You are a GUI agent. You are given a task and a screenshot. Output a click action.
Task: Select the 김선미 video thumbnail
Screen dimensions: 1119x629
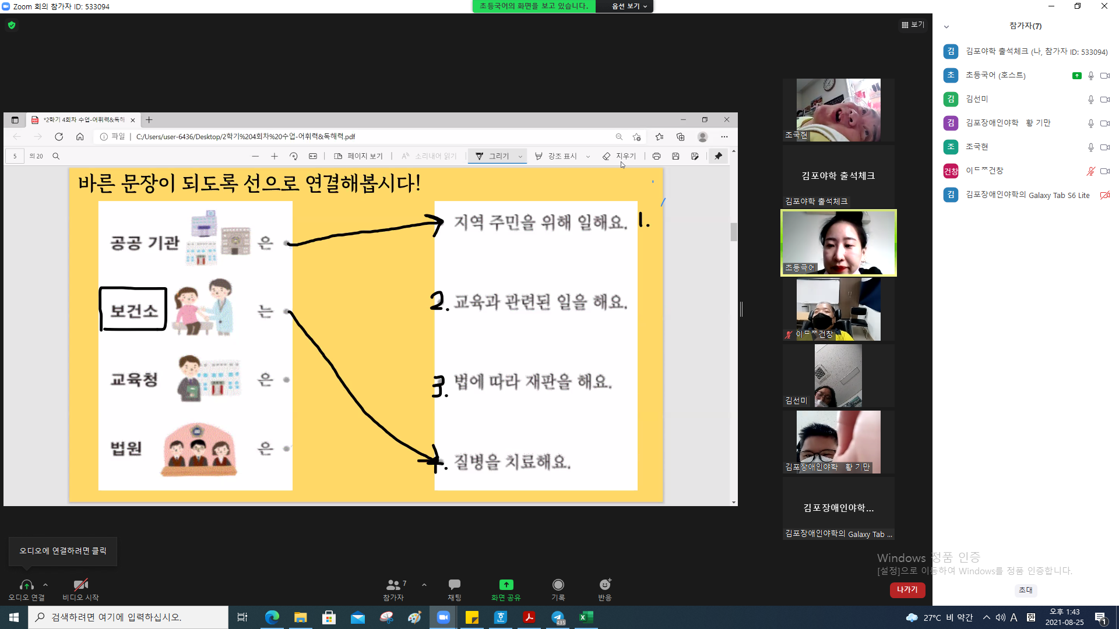click(x=838, y=376)
